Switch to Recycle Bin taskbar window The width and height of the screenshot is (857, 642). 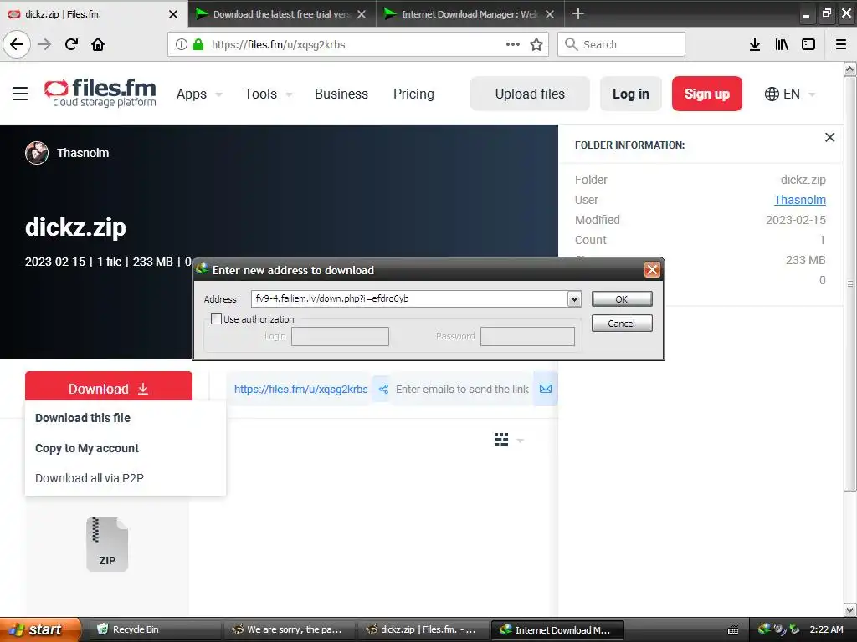(154, 629)
